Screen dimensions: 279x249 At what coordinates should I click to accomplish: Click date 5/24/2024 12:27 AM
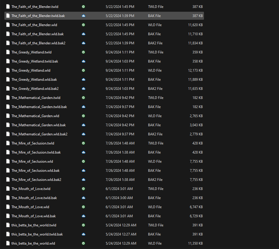(121, 234)
